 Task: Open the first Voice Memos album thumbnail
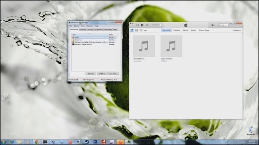144,46
